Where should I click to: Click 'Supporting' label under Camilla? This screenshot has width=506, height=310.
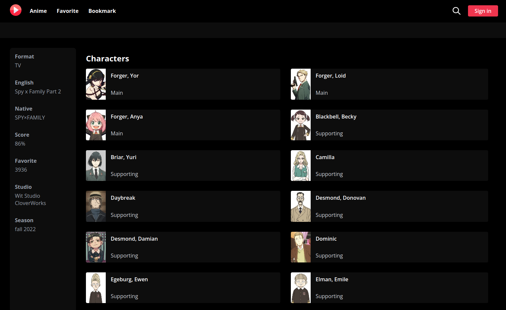(329, 174)
